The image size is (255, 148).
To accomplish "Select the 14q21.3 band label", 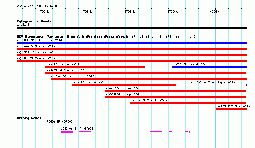I will (23, 25).
